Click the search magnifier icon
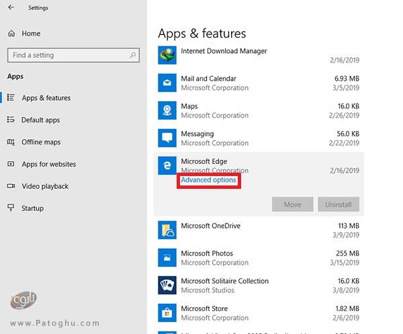 pos(133,54)
